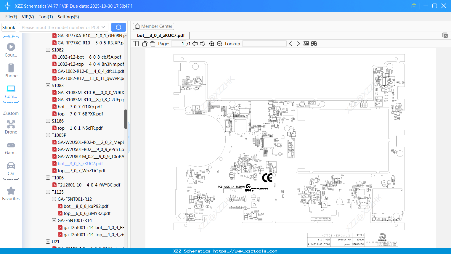Click the restore-panel icon at top right of viewer
The width and height of the screenshot is (451, 254).
pos(445,35)
